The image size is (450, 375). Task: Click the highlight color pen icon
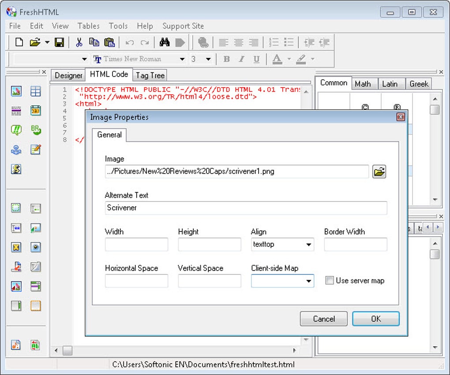coord(301,59)
